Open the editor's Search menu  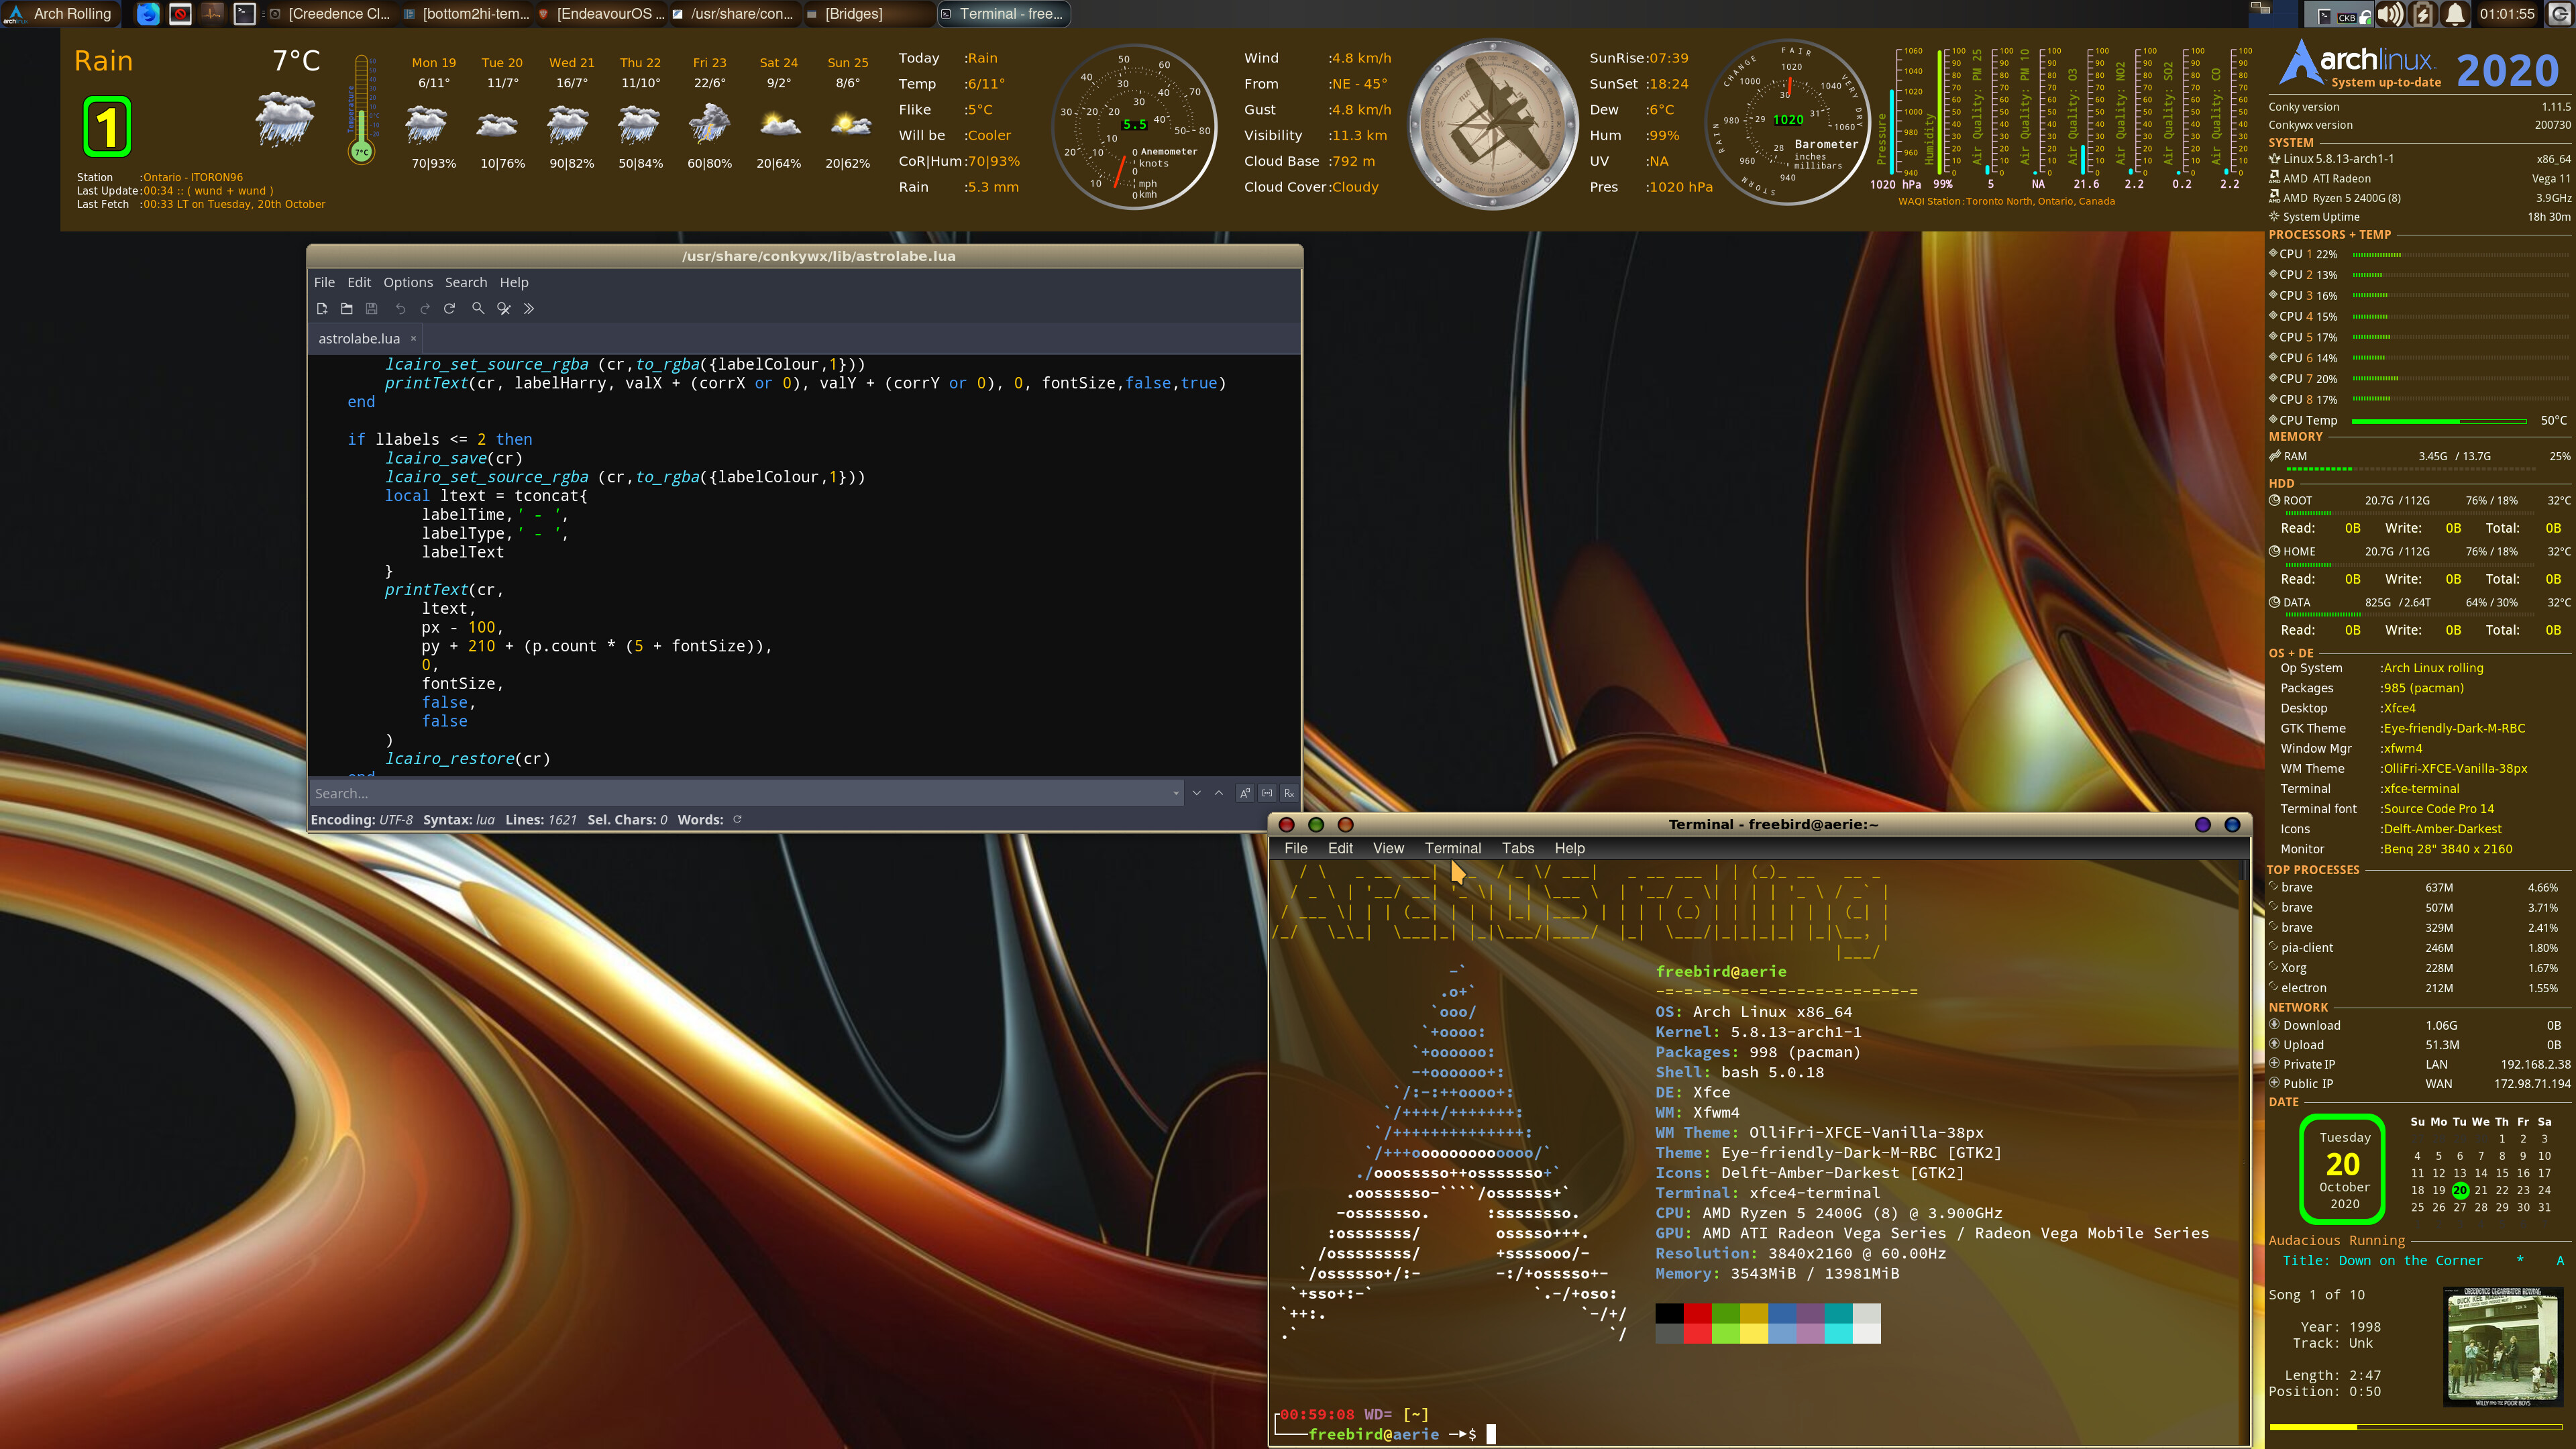466,283
